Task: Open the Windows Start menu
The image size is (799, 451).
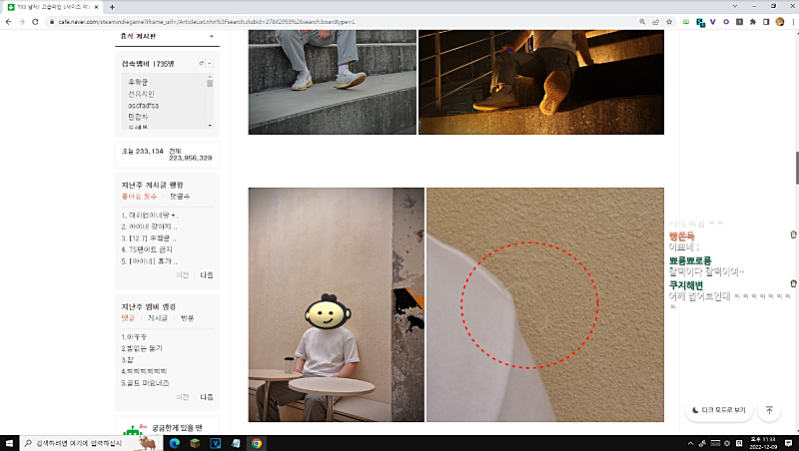Action: click(9, 443)
